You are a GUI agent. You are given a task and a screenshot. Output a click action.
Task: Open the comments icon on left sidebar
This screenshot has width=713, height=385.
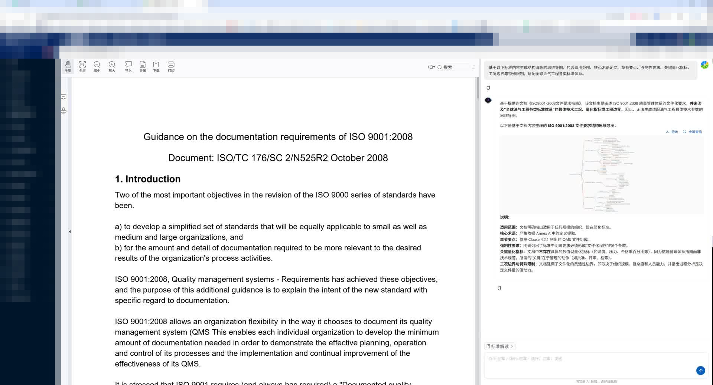point(64,97)
